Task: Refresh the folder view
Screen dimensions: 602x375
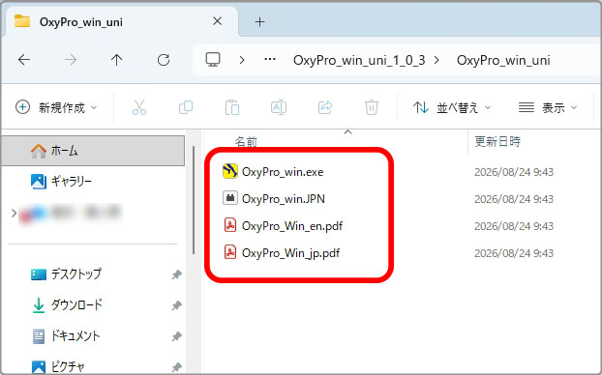Action: [164, 60]
